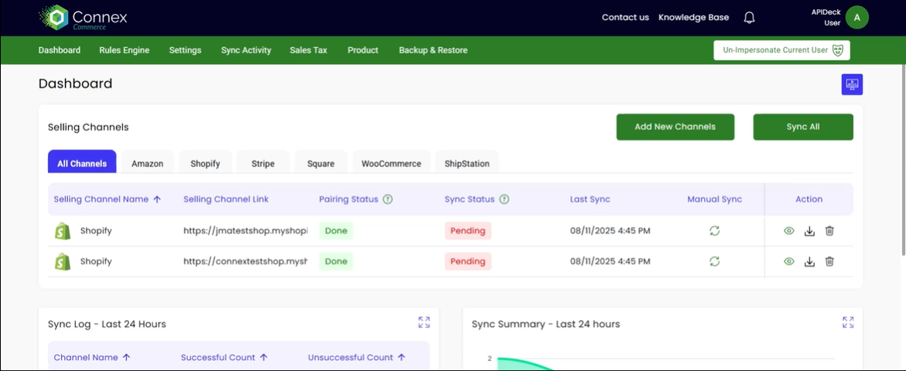
Task: Open the Contact us link
Action: click(625, 17)
